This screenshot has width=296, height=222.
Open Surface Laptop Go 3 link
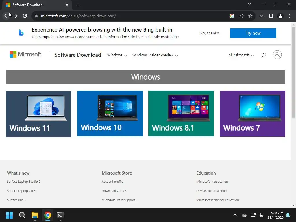21,191
